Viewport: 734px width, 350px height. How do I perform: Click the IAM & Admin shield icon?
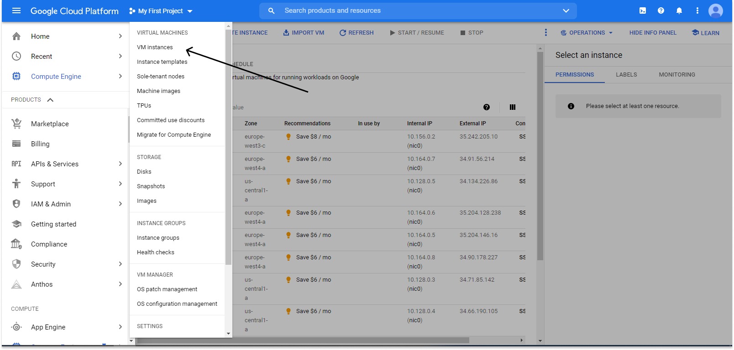[16, 204]
